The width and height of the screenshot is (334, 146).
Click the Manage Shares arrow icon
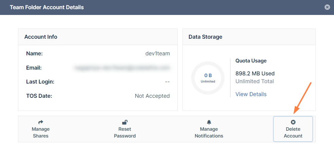click(x=41, y=122)
